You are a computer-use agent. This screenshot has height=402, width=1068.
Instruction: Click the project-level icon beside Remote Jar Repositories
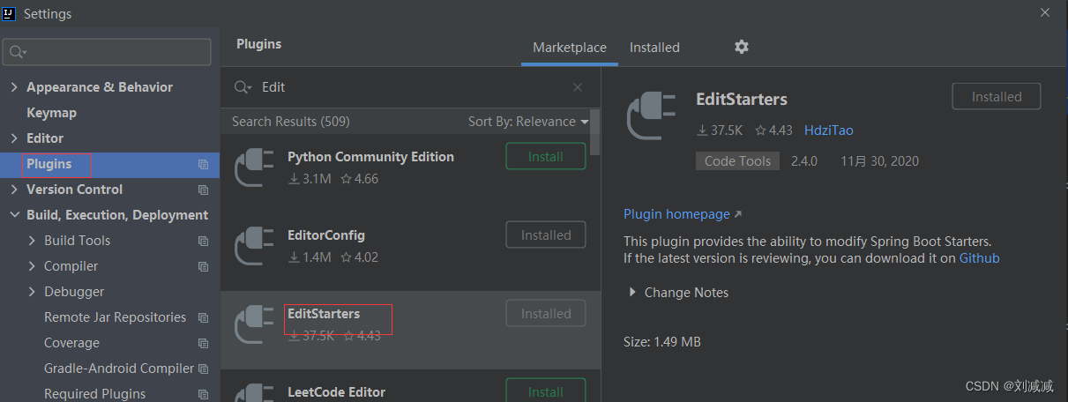pyautogui.click(x=203, y=317)
